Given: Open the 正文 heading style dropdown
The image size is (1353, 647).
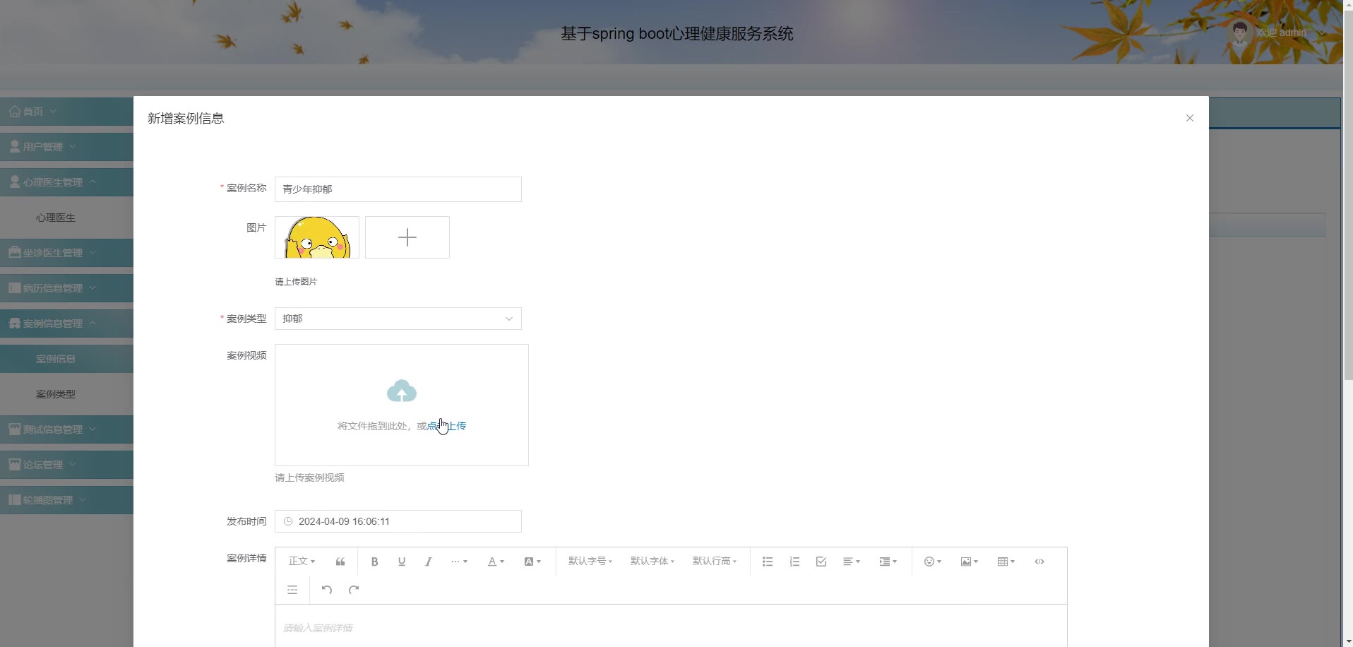Looking at the screenshot, I should [302, 561].
